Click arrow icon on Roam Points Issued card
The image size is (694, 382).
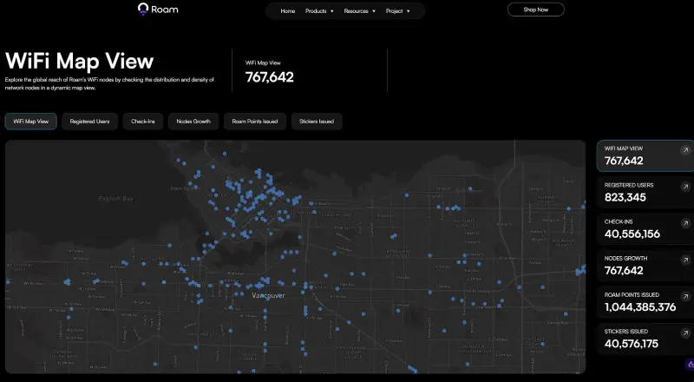click(x=684, y=295)
